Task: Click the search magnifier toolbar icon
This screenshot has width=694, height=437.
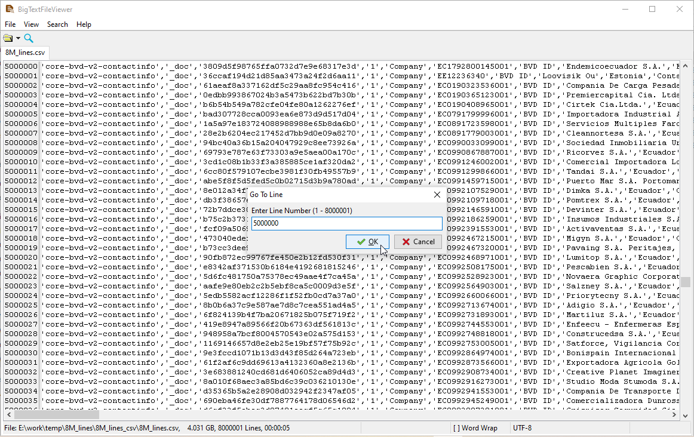Action: (x=29, y=38)
